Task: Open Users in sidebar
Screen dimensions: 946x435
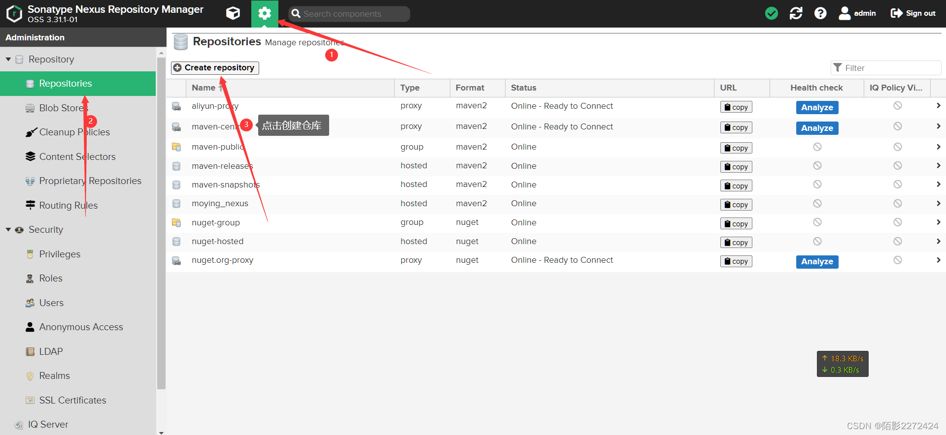Action: pos(78,303)
